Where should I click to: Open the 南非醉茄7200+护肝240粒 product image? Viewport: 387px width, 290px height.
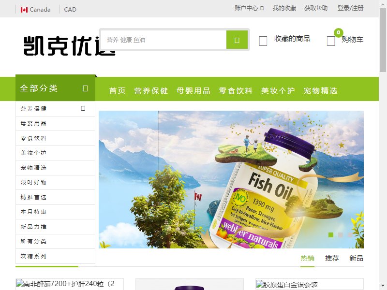(70, 284)
